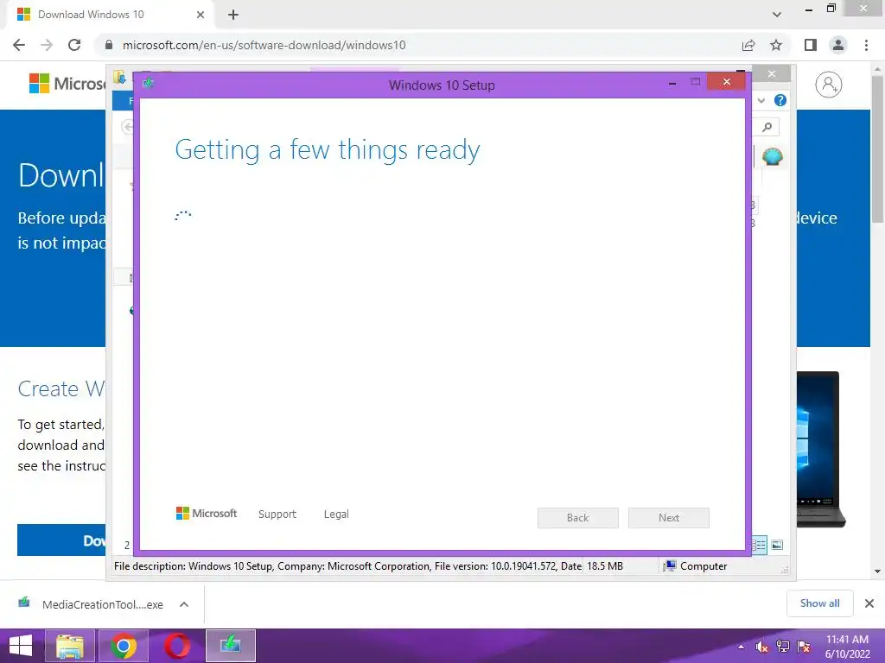This screenshot has height=663, width=885.
Task: Bookmark this page with the star icon
Action: (x=776, y=45)
